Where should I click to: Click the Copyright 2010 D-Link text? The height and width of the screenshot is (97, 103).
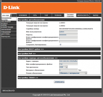[51, 95]
